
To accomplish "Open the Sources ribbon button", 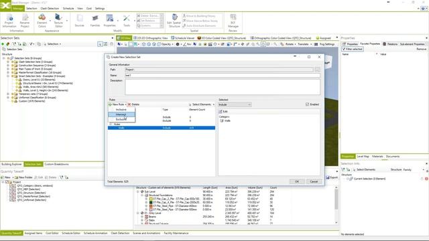I will [79, 21].
